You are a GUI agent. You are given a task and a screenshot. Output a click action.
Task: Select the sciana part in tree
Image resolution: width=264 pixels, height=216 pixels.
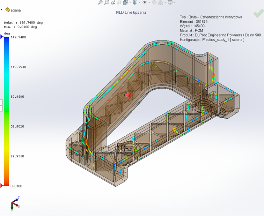[x=15, y=10]
